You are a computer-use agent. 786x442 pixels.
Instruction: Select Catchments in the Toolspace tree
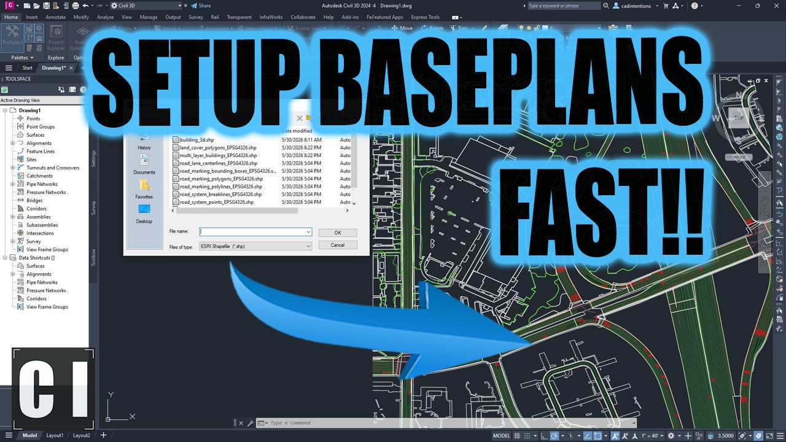(x=39, y=176)
